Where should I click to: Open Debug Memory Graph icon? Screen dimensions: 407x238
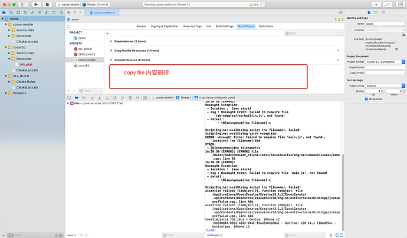pos(123,98)
